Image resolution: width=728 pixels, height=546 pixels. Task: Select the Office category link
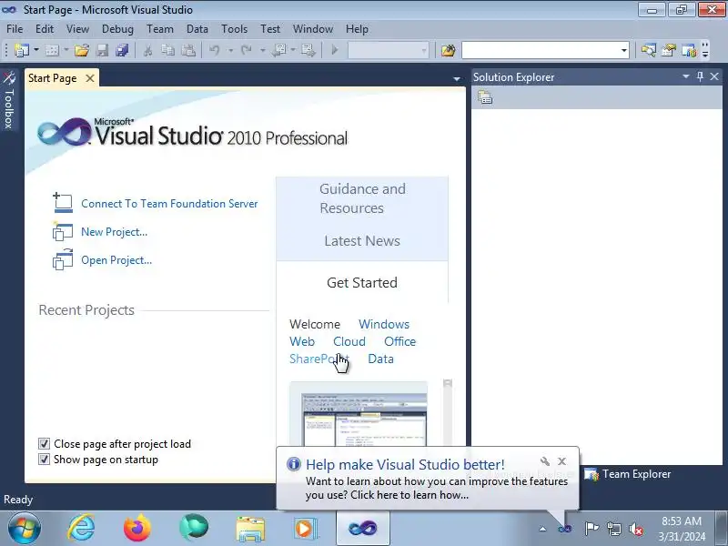pos(399,341)
